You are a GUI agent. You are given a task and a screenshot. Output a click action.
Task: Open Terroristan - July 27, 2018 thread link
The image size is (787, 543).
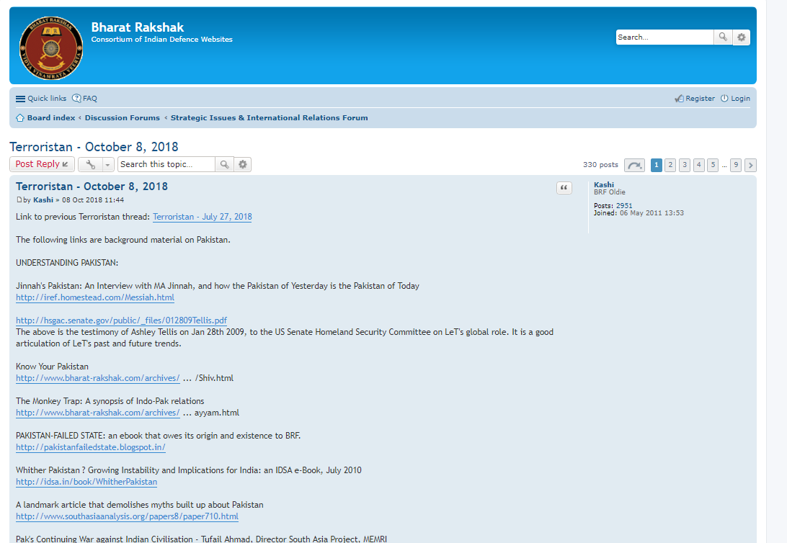point(203,217)
